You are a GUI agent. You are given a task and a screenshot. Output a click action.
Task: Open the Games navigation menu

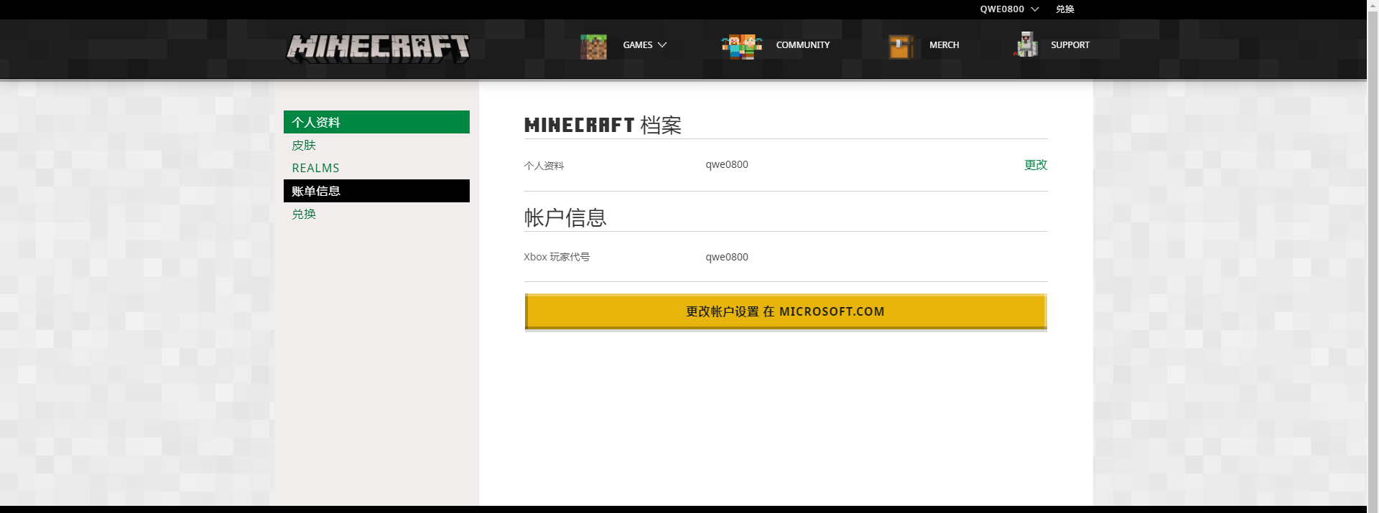click(x=637, y=45)
